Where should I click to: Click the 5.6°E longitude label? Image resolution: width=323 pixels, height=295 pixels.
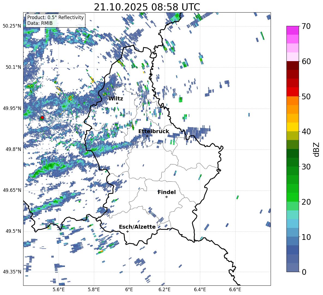(58, 290)
